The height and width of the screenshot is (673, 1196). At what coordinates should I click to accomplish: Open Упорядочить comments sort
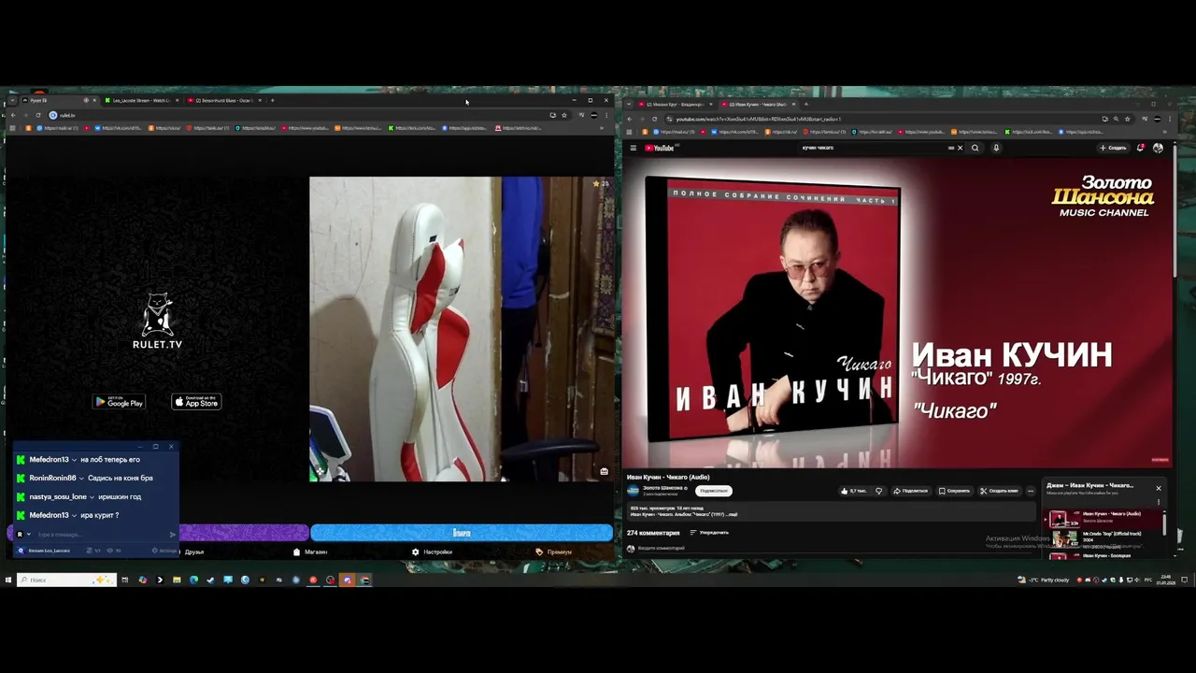click(x=709, y=533)
